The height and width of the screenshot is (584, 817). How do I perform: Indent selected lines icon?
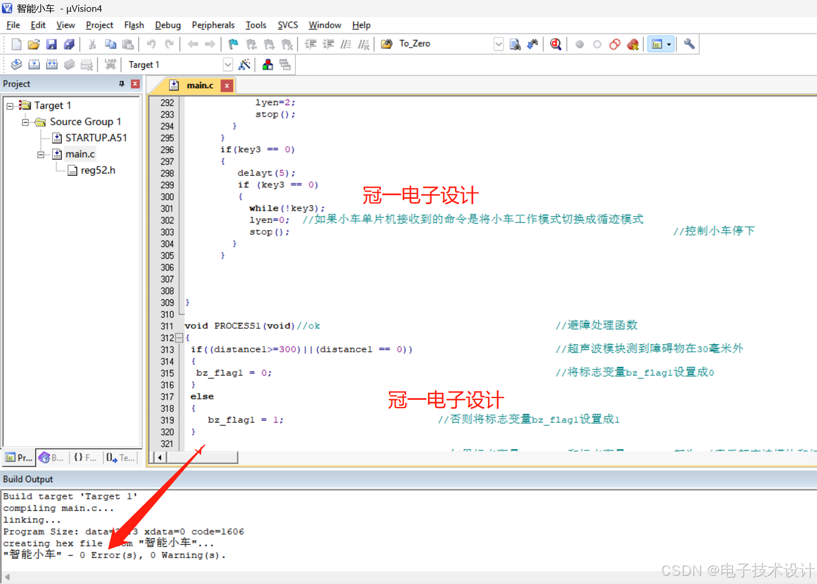click(311, 44)
